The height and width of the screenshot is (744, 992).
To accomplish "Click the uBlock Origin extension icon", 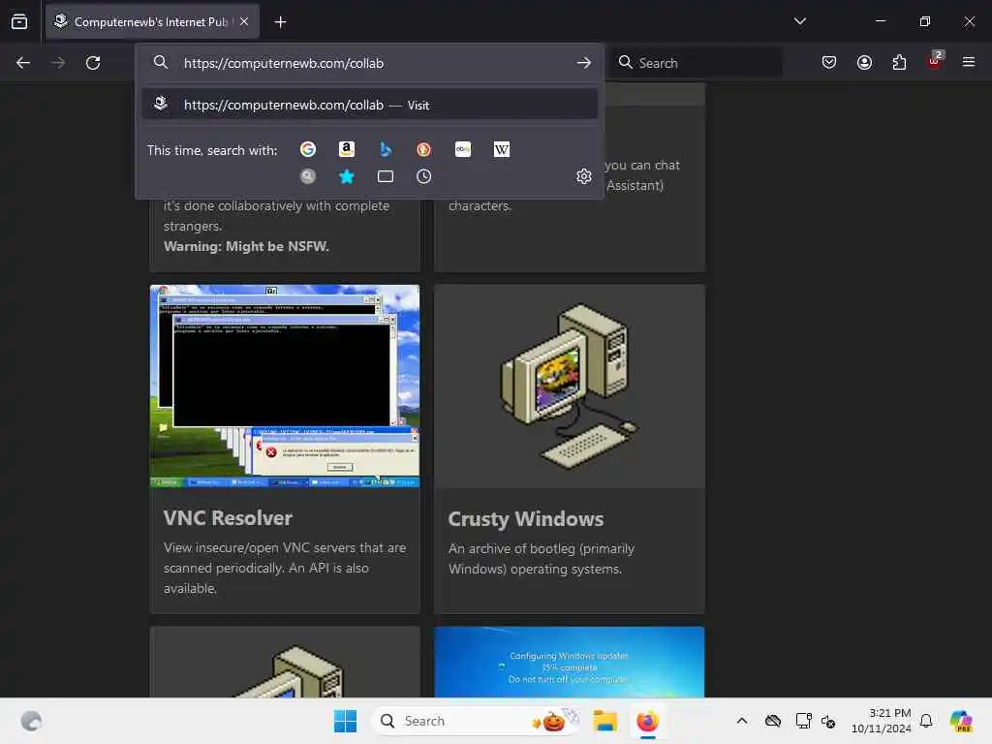I will (935, 61).
